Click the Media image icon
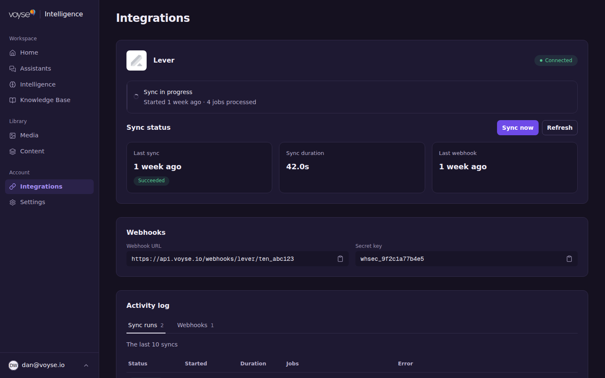 tap(13, 136)
